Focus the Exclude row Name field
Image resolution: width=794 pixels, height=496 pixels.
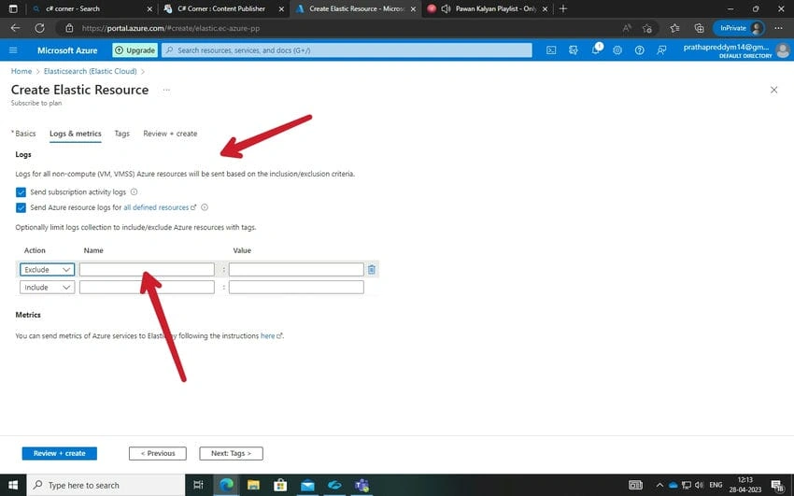(147, 270)
